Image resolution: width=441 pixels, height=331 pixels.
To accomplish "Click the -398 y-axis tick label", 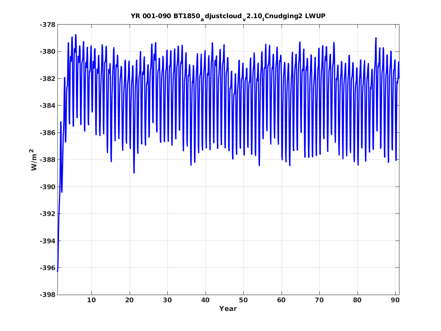I will tap(48, 295).
